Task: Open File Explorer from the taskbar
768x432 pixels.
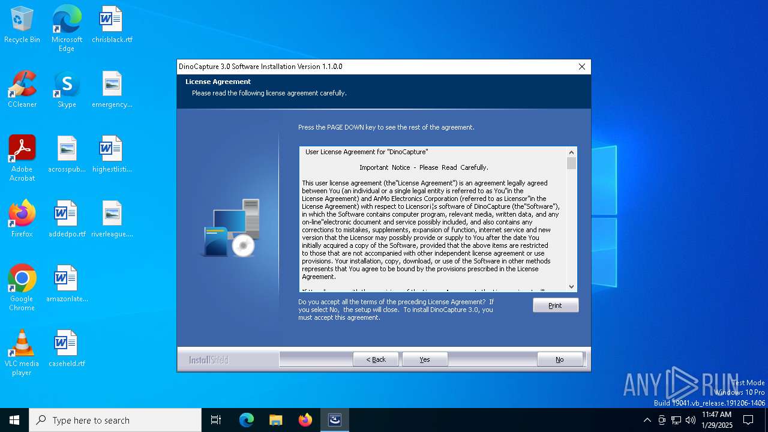Action: coord(275,420)
